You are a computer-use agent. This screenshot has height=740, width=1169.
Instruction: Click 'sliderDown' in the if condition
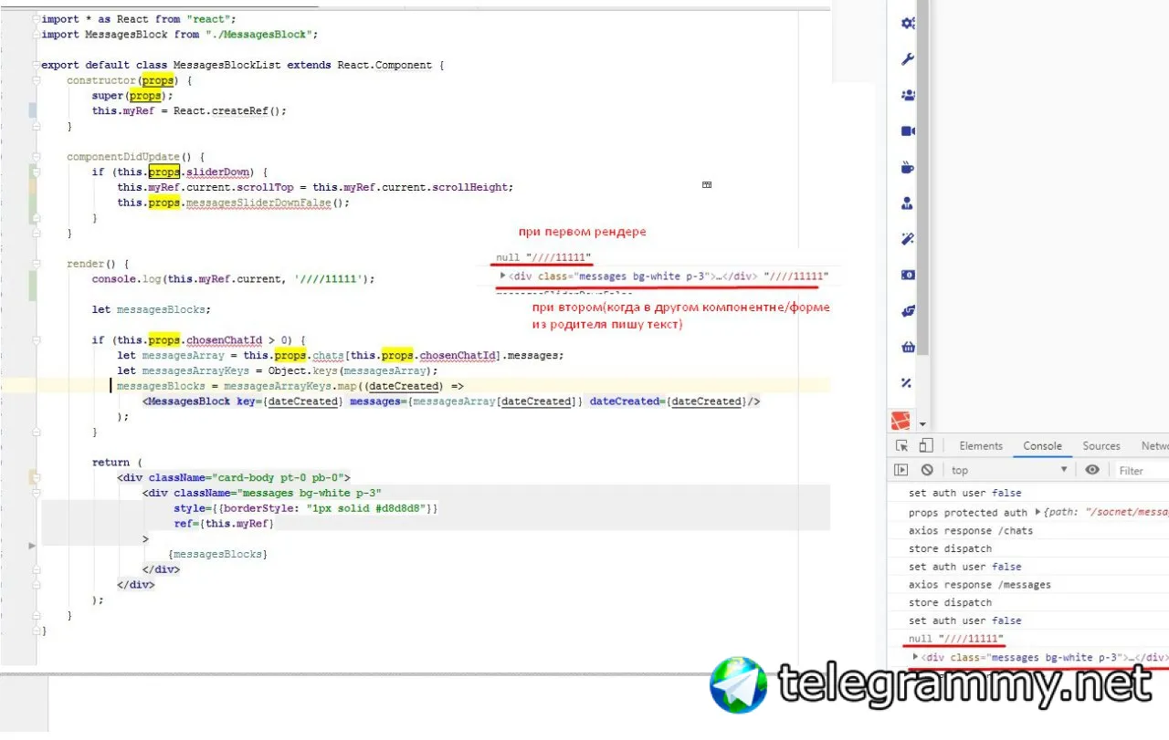click(x=217, y=172)
